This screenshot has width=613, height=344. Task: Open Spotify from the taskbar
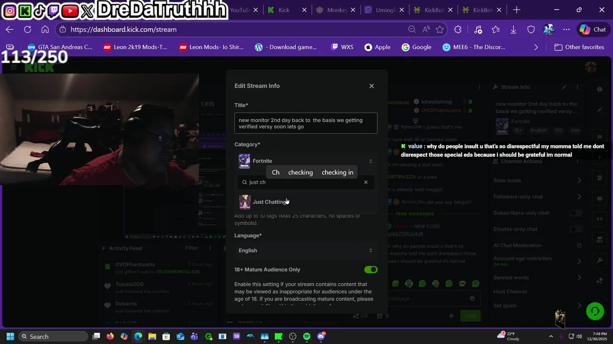[306, 336]
